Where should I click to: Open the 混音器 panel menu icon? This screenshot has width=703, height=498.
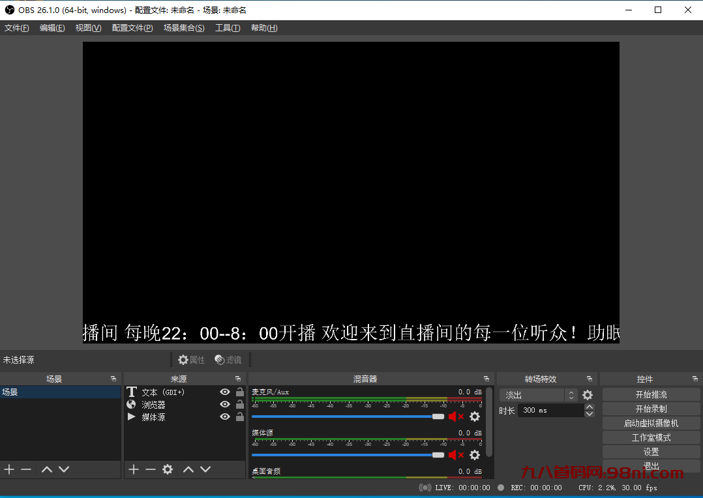(486, 378)
